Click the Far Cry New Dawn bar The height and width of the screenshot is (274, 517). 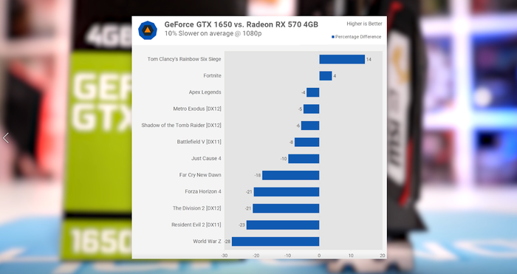pyautogui.click(x=291, y=175)
